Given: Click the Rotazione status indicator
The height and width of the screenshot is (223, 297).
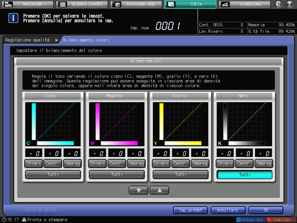Looking at the screenshot, I should tap(250, 220).
